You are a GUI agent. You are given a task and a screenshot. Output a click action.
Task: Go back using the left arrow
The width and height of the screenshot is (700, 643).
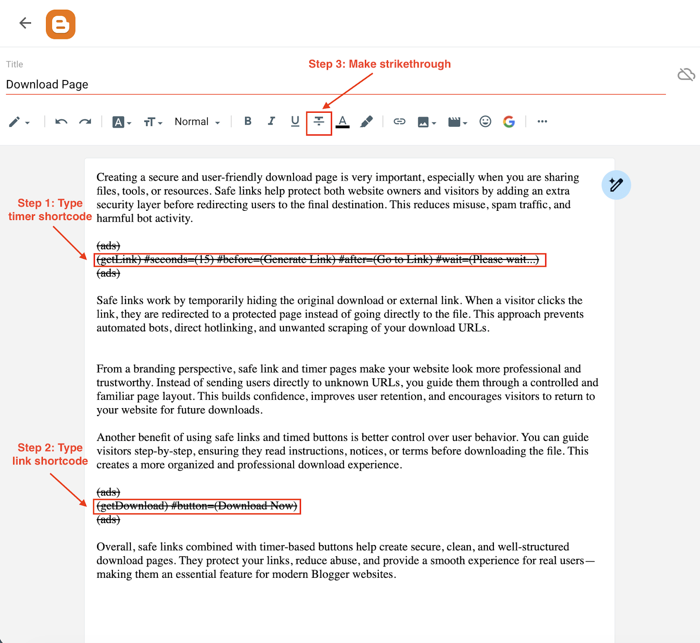(x=25, y=23)
